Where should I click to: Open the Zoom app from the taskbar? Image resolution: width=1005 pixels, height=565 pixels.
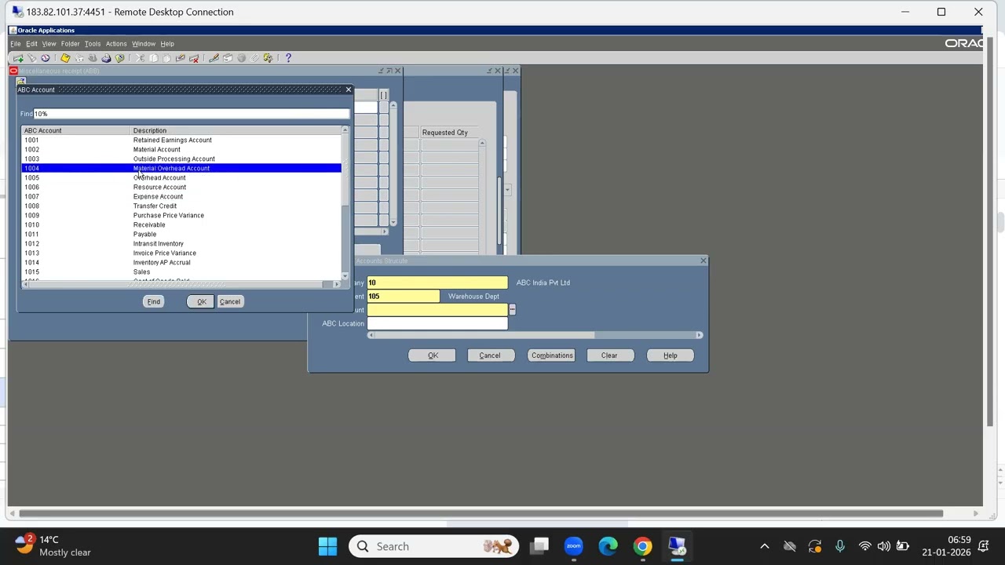(574, 546)
